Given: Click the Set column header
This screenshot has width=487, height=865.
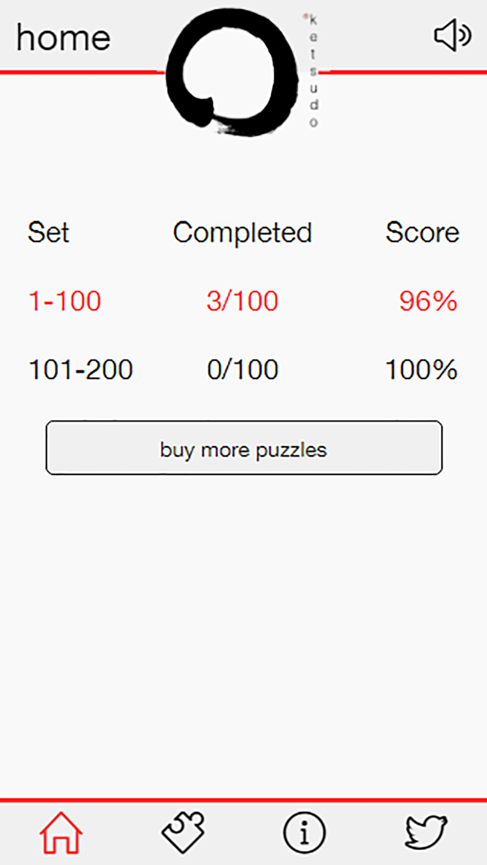Looking at the screenshot, I should click(x=48, y=233).
